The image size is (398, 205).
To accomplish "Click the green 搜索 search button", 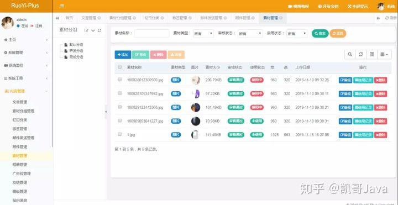I will [x=320, y=34].
